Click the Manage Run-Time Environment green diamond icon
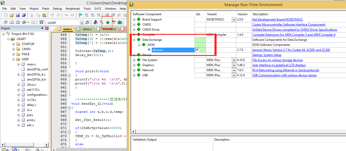Screen dimensions: 346x151 pos(108,23)
